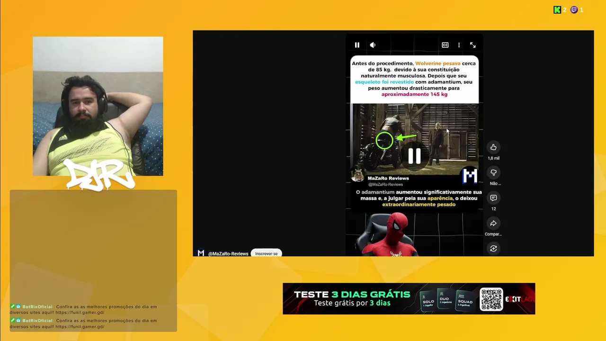The height and width of the screenshot is (341, 606).
Task: Click the QR code on the banner
Action: pos(491,299)
